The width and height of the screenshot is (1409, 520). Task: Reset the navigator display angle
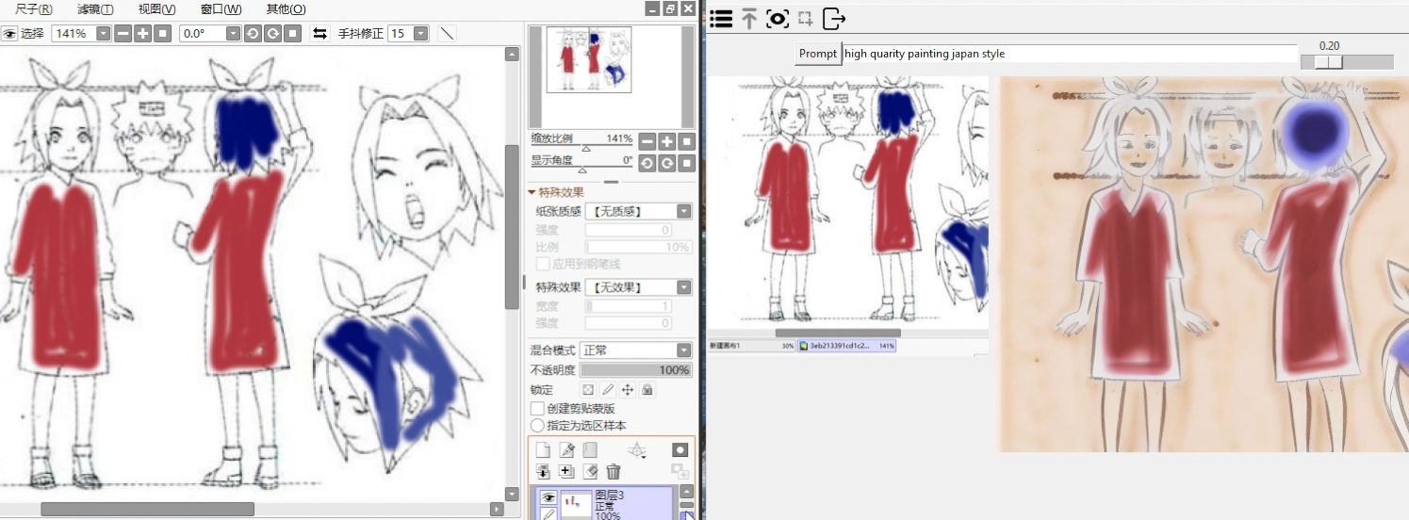pyautogui.click(x=687, y=163)
